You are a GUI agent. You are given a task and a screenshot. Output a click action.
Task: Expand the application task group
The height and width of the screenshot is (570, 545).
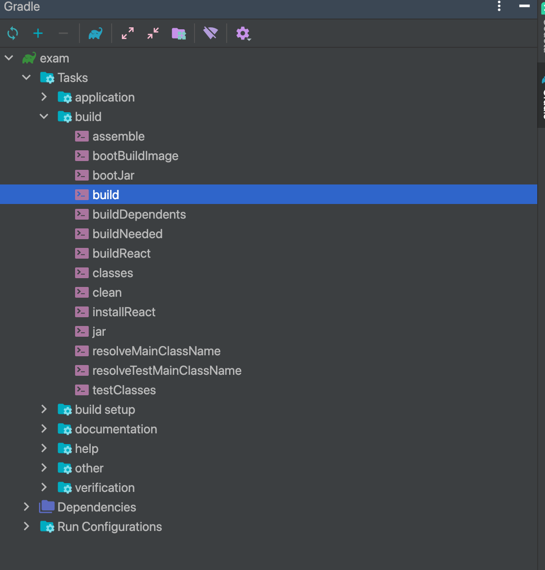tap(44, 97)
